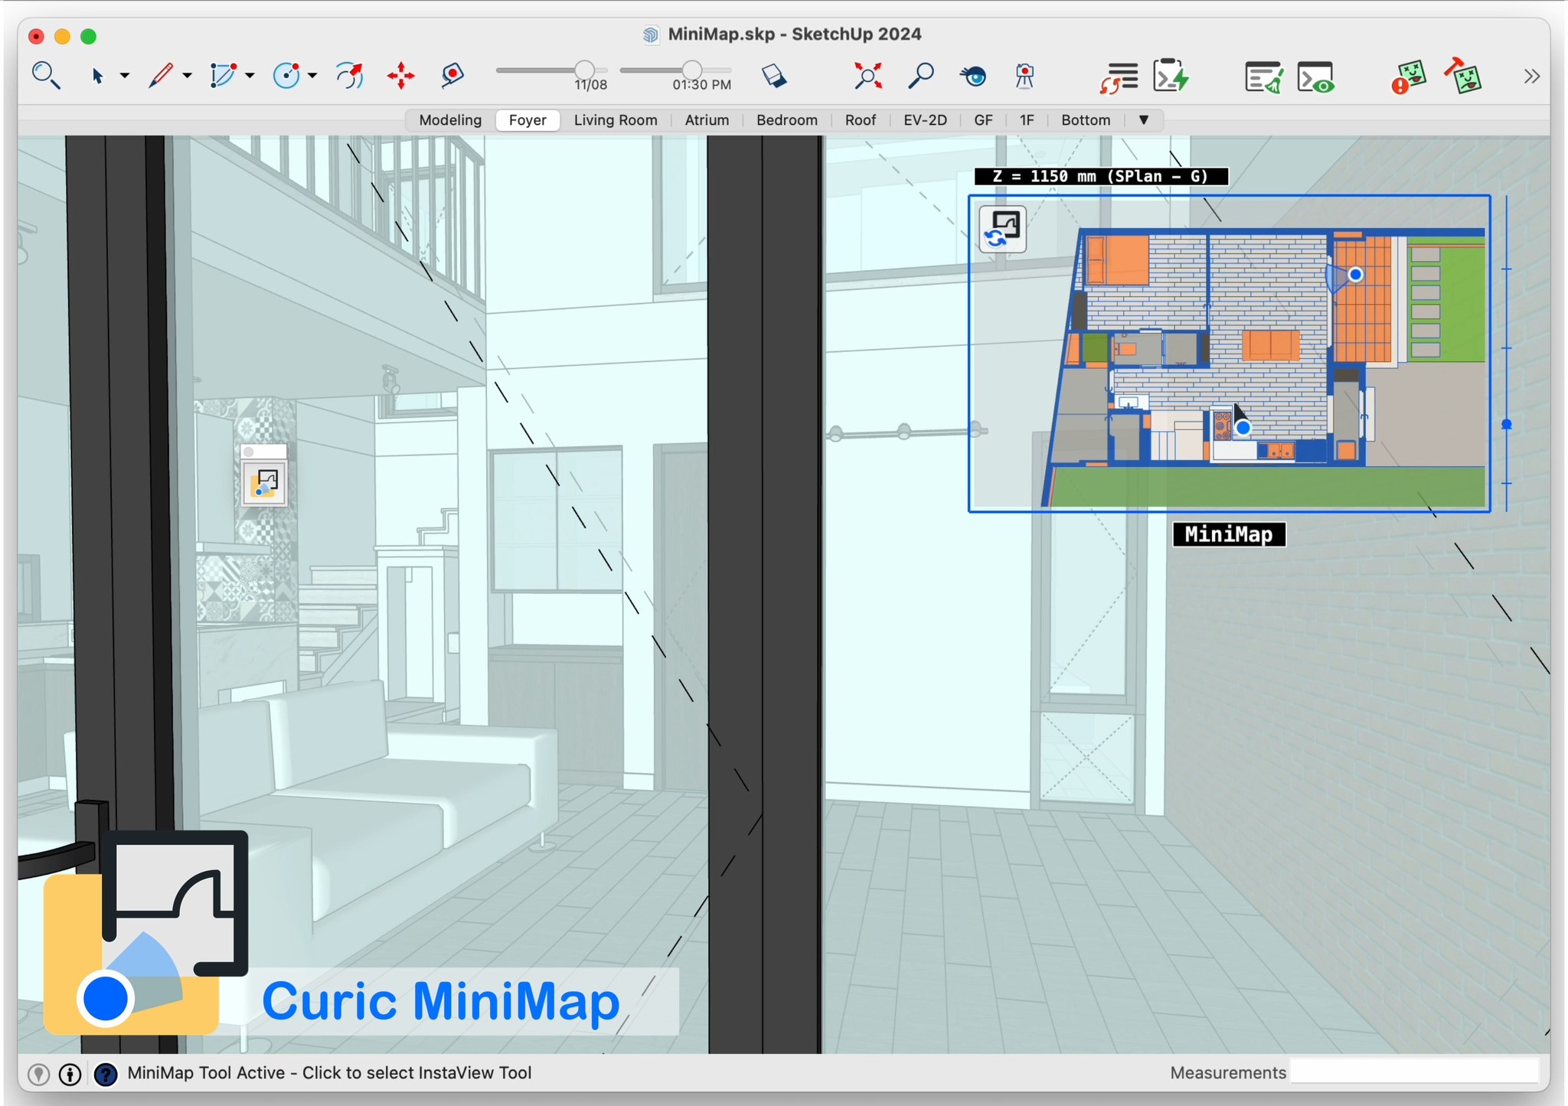Image resolution: width=1568 pixels, height=1106 pixels.
Task: Click the green face warning icon
Action: coord(1408,77)
